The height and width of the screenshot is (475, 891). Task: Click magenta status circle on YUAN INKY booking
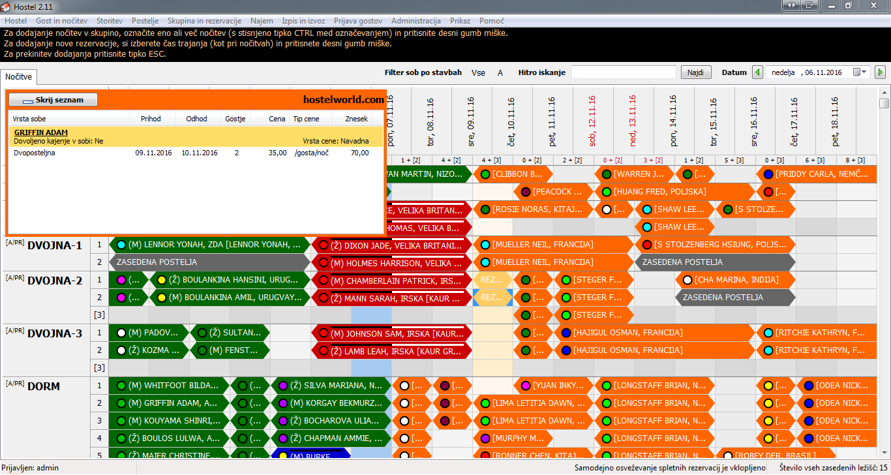[x=525, y=386]
